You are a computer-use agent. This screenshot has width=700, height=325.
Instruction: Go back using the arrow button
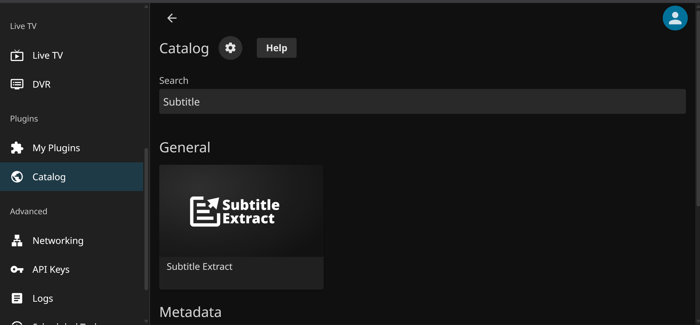pyautogui.click(x=172, y=18)
